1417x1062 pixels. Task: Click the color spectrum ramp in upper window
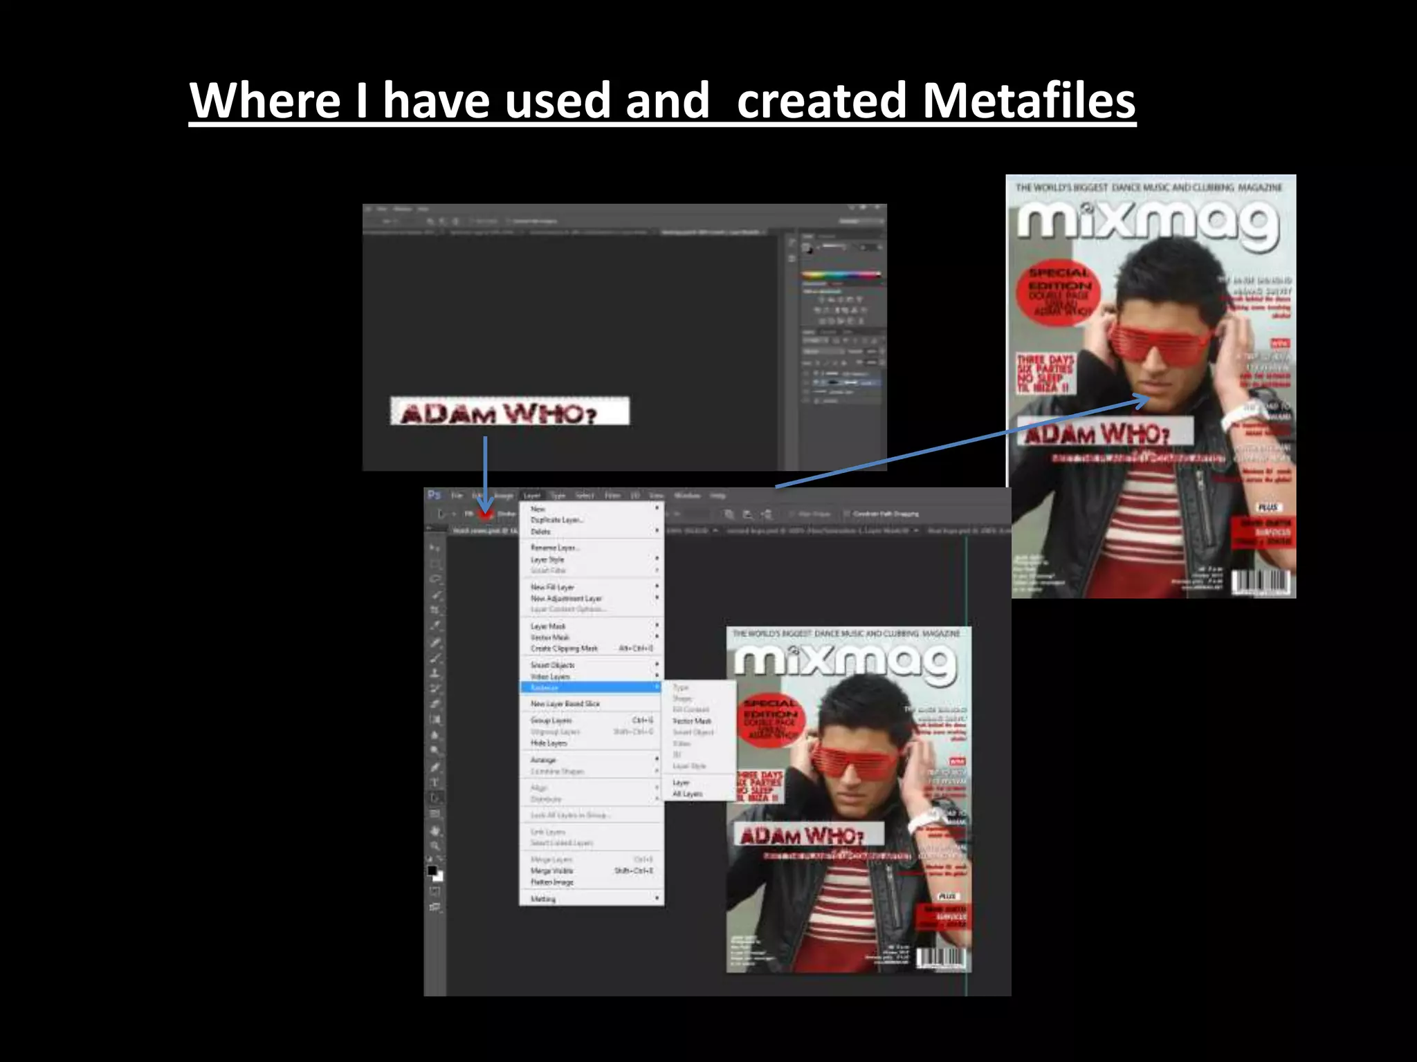tap(841, 275)
